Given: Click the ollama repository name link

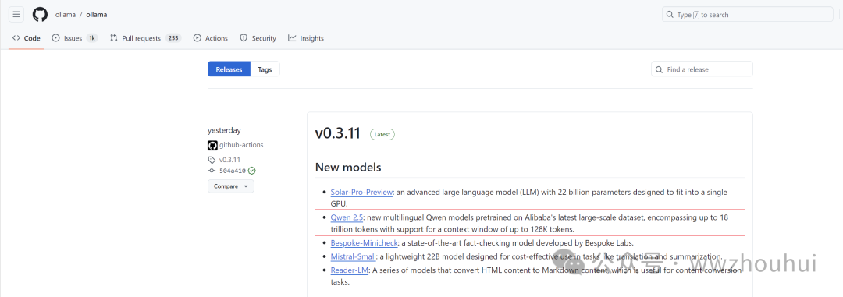Looking at the screenshot, I should 96,15.
